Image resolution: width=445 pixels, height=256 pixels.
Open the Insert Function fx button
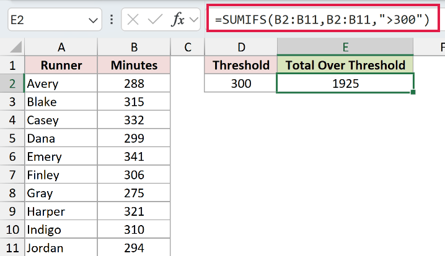(x=178, y=20)
